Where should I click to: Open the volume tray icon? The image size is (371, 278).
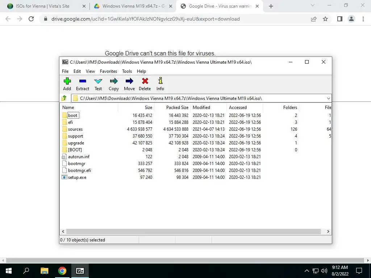[324, 271]
